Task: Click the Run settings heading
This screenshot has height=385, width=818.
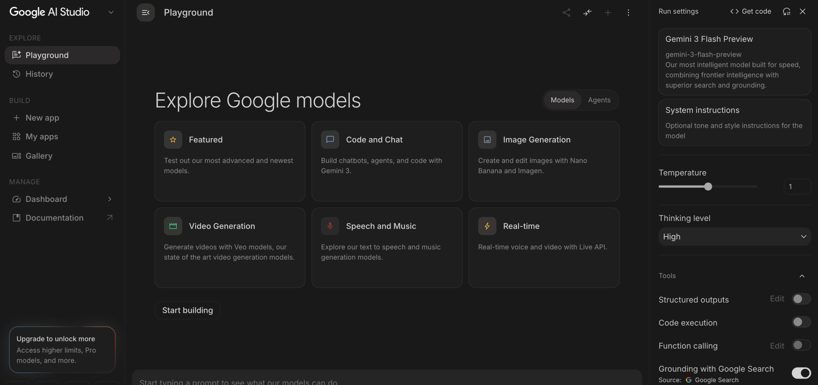Action: tap(678, 11)
